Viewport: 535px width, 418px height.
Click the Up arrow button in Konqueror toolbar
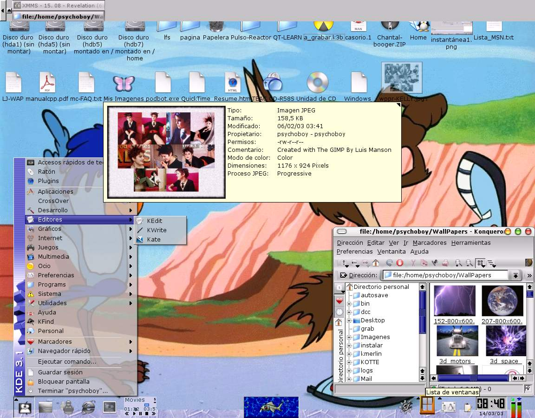point(345,263)
